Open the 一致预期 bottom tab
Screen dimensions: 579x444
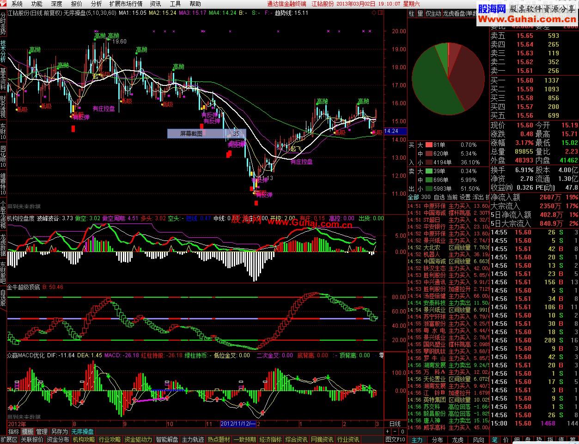[244, 440]
